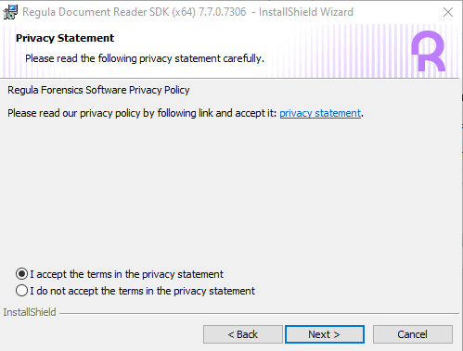Click the 'I accept the terms' label text
The height and width of the screenshot is (351, 463).
tap(126, 274)
